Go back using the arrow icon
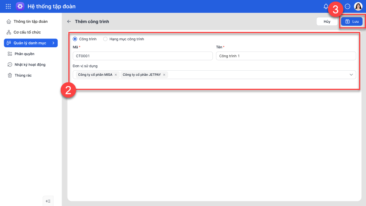Screen dimensions: 366x206 tap(69, 22)
